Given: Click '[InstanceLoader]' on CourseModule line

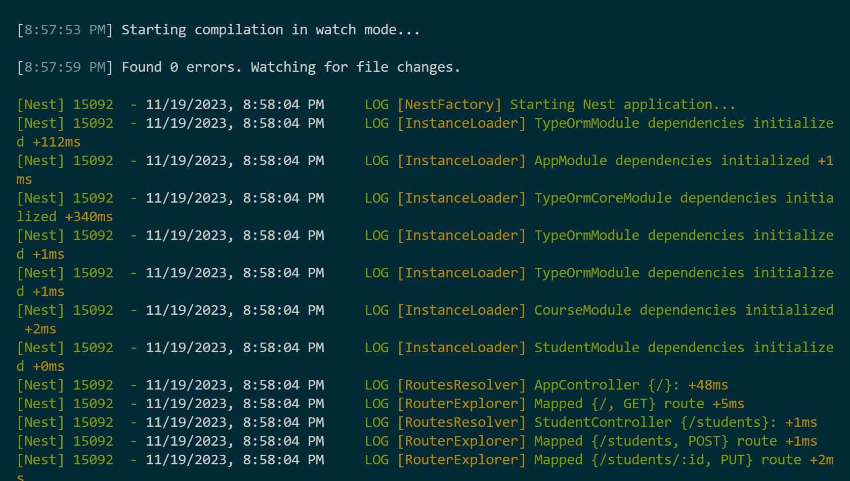Looking at the screenshot, I should 461,310.
